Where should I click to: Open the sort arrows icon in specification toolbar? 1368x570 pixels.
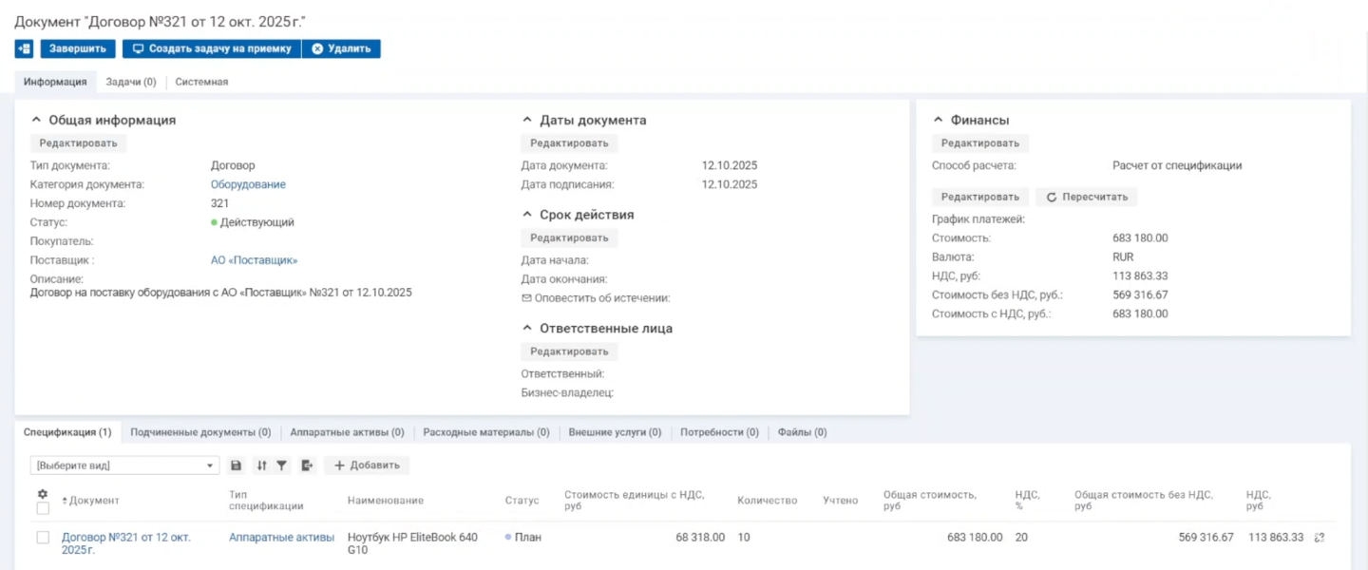click(x=262, y=465)
